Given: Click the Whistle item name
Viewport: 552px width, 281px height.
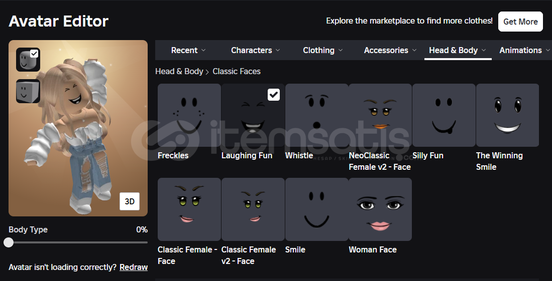Looking at the screenshot, I should tap(299, 156).
